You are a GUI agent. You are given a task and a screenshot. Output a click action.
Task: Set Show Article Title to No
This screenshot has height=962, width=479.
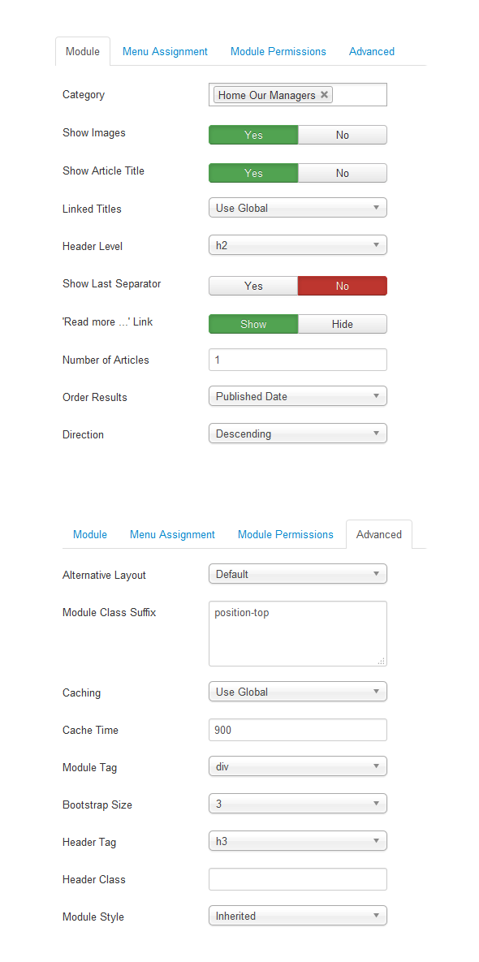[343, 173]
